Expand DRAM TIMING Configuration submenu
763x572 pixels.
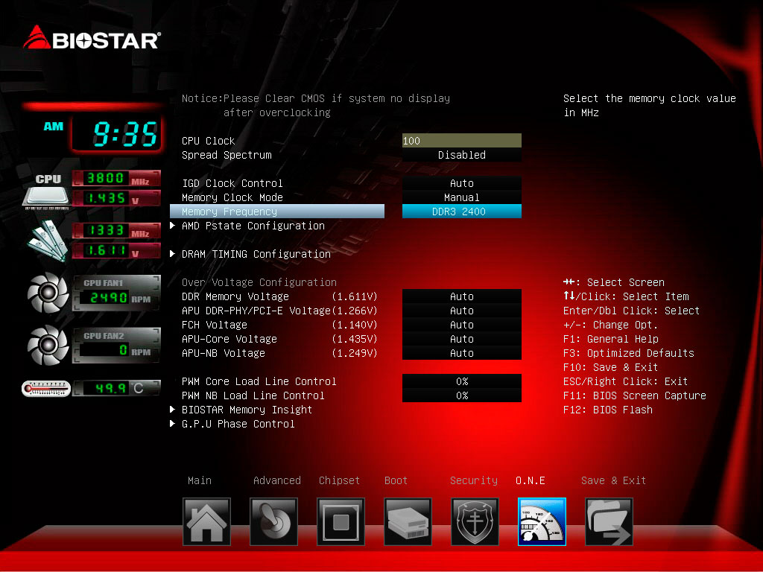[x=256, y=254]
